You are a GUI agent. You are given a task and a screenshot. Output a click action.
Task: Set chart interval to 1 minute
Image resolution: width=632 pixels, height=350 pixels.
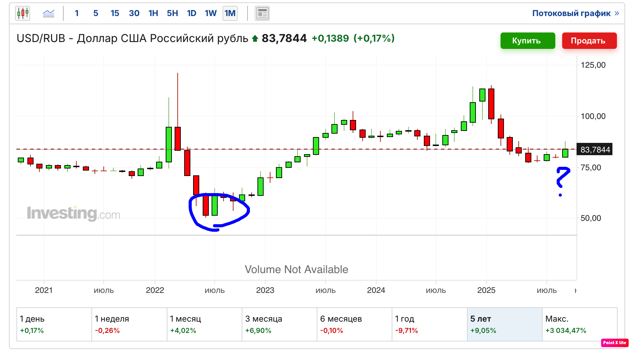click(x=77, y=13)
